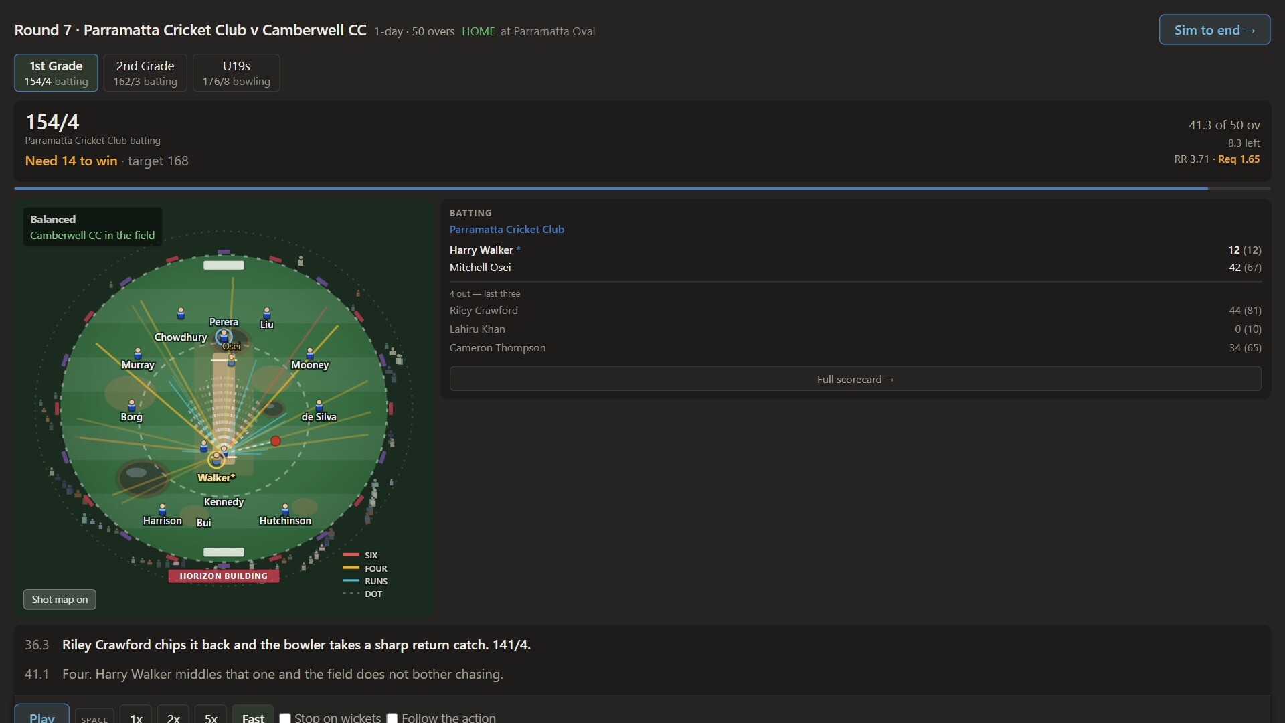Click the 36.3 Riley Crawford commentary line
Screen dimensions: 1285x723
(x=642, y=645)
